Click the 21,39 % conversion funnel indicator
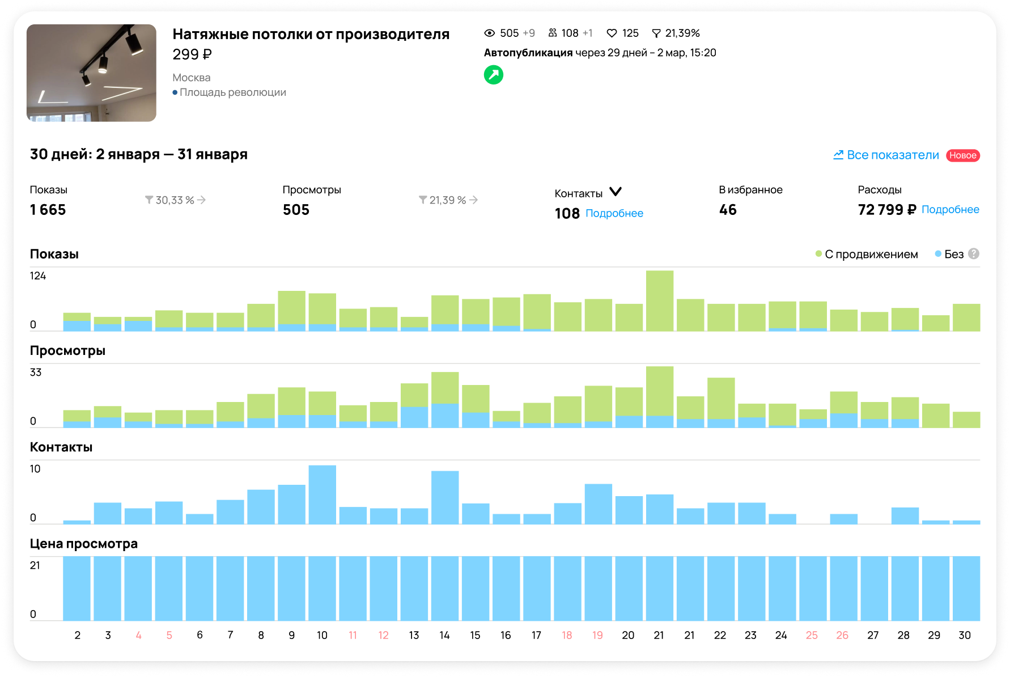This screenshot has height=677, width=1010. tap(448, 200)
